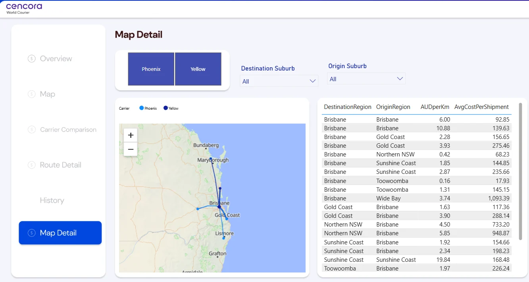The height and width of the screenshot is (282, 529).
Task: Click the dollar icon beside Route Detail
Action: point(32,165)
